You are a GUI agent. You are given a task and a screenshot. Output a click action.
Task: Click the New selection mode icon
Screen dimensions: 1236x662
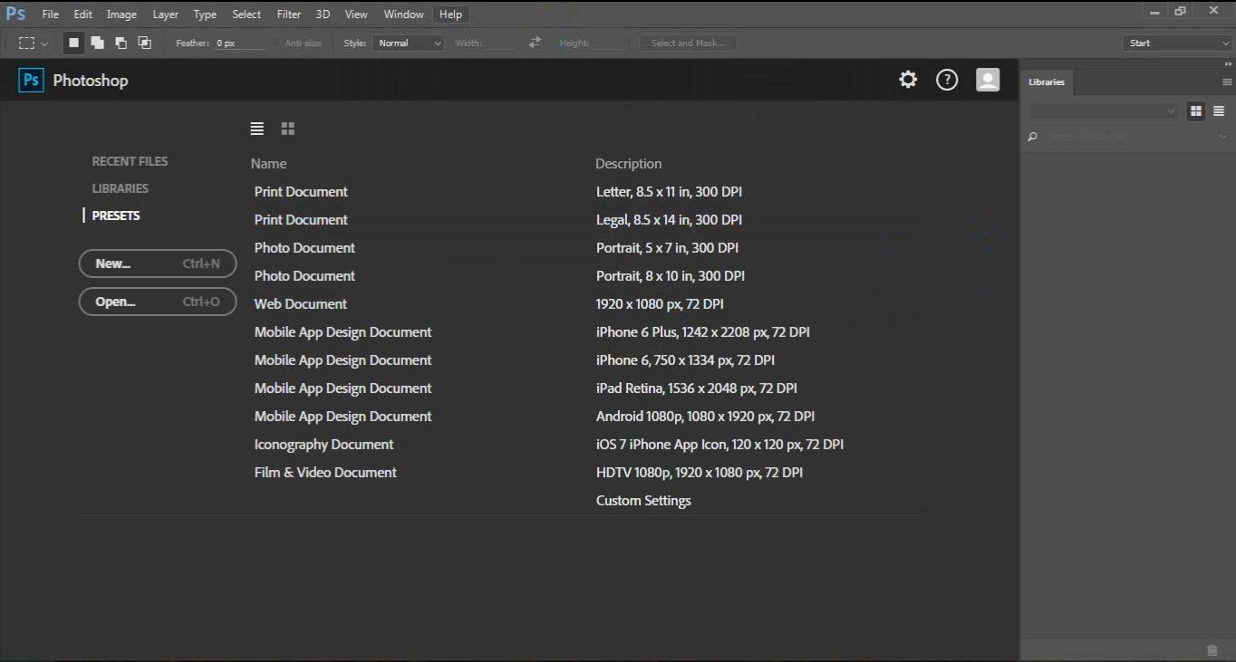coord(74,43)
